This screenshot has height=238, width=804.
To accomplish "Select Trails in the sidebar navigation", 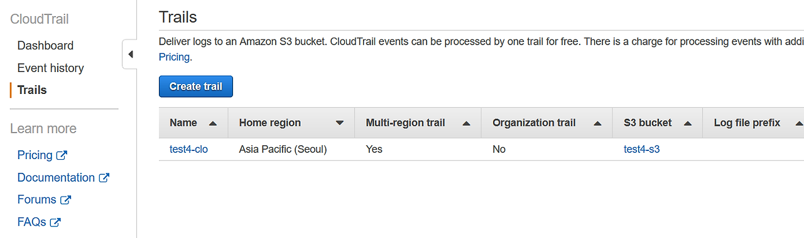I will pos(32,90).
